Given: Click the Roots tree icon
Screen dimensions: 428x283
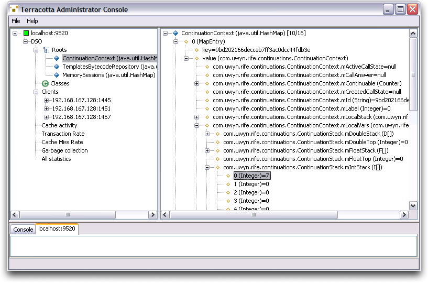Looking at the screenshot, I should 47,50.
